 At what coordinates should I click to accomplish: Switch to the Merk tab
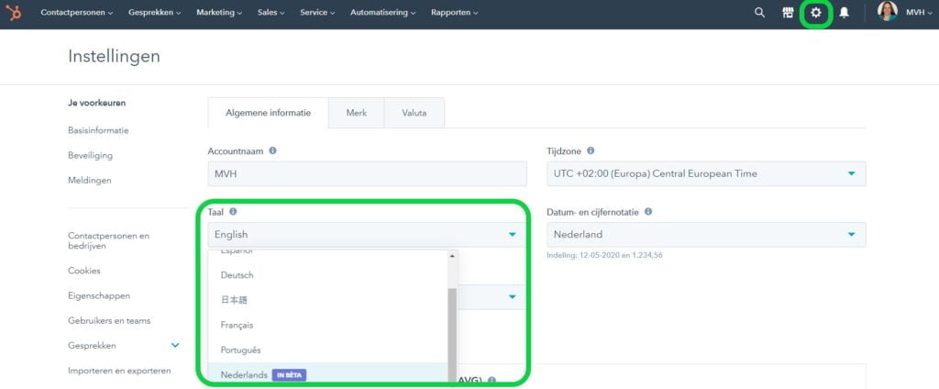pos(356,113)
